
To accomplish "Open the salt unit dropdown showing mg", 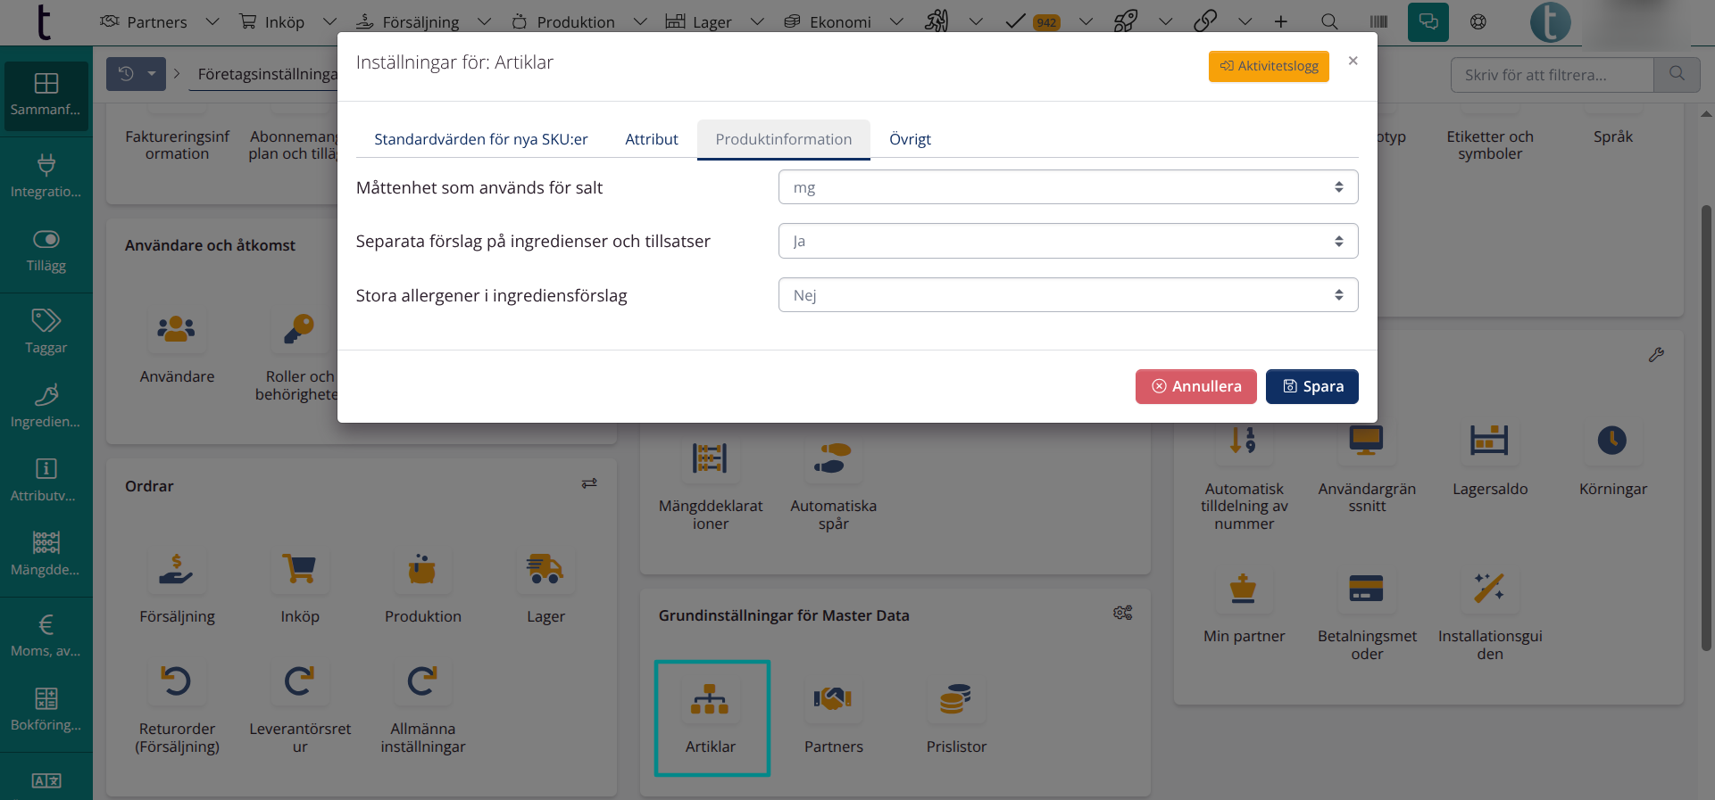I will [x=1068, y=187].
